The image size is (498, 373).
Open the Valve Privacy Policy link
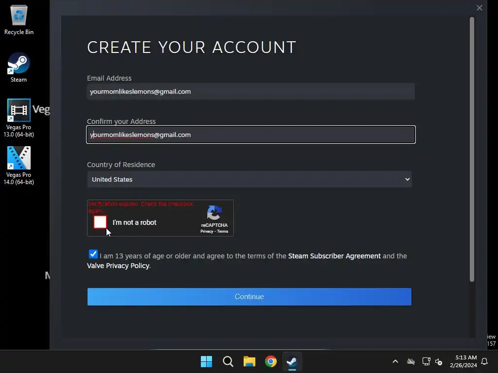[118, 266]
